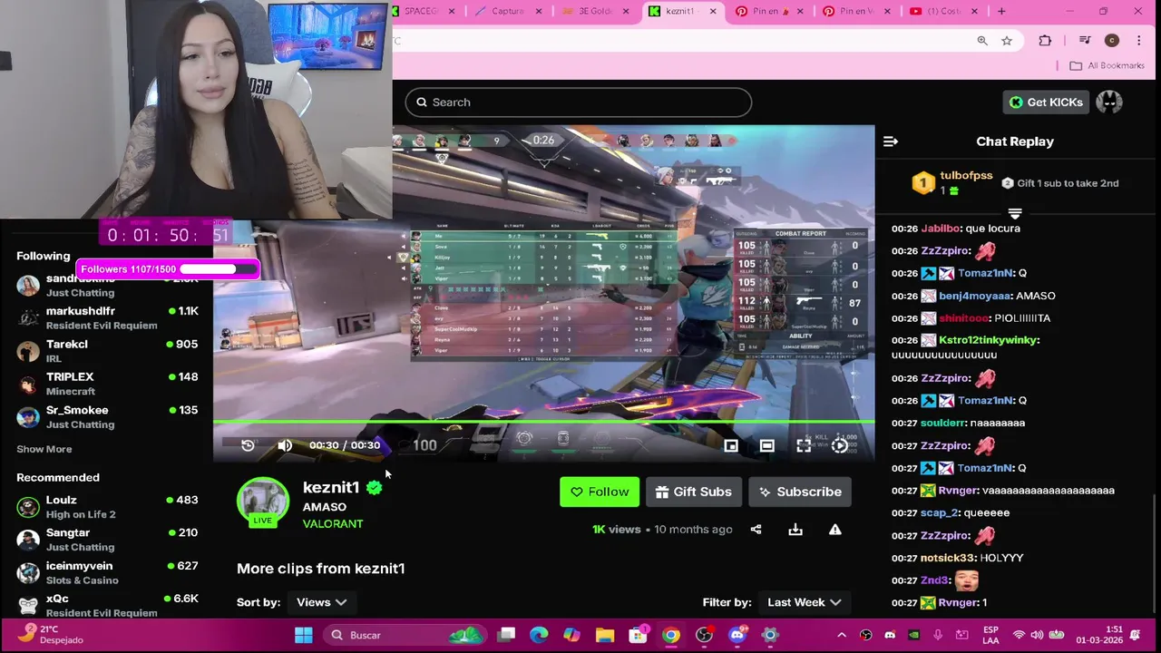
Task: Open iceinmyvein in Recommended channels
Action: coord(106,572)
